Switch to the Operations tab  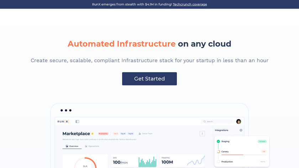click(92, 146)
